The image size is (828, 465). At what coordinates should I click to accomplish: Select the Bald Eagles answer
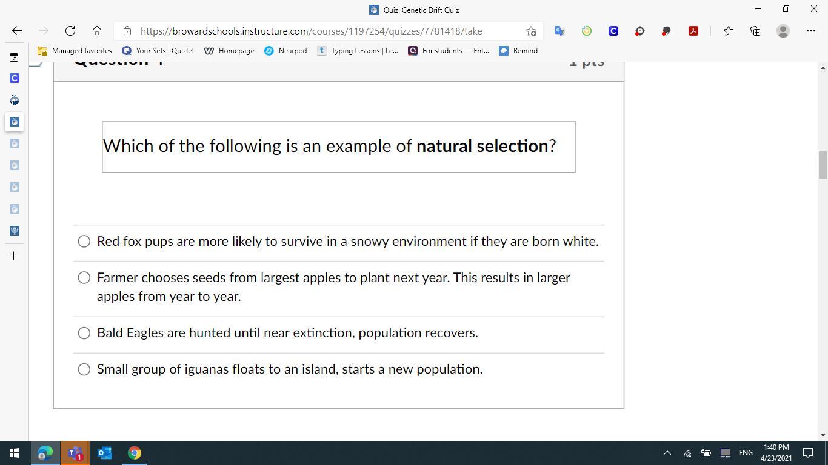tap(84, 333)
